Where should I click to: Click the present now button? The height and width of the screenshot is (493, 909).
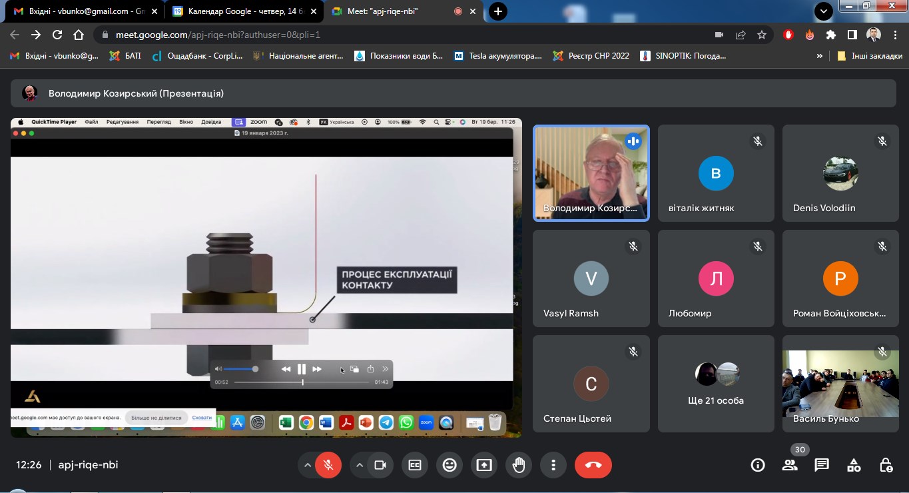(484, 465)
